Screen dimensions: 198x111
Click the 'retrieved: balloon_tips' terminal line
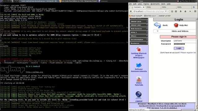point(20,48)
